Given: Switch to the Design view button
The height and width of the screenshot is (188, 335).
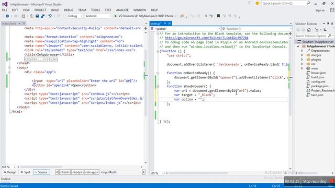Looking at the screenshot, I should click(x=10, y=172).
